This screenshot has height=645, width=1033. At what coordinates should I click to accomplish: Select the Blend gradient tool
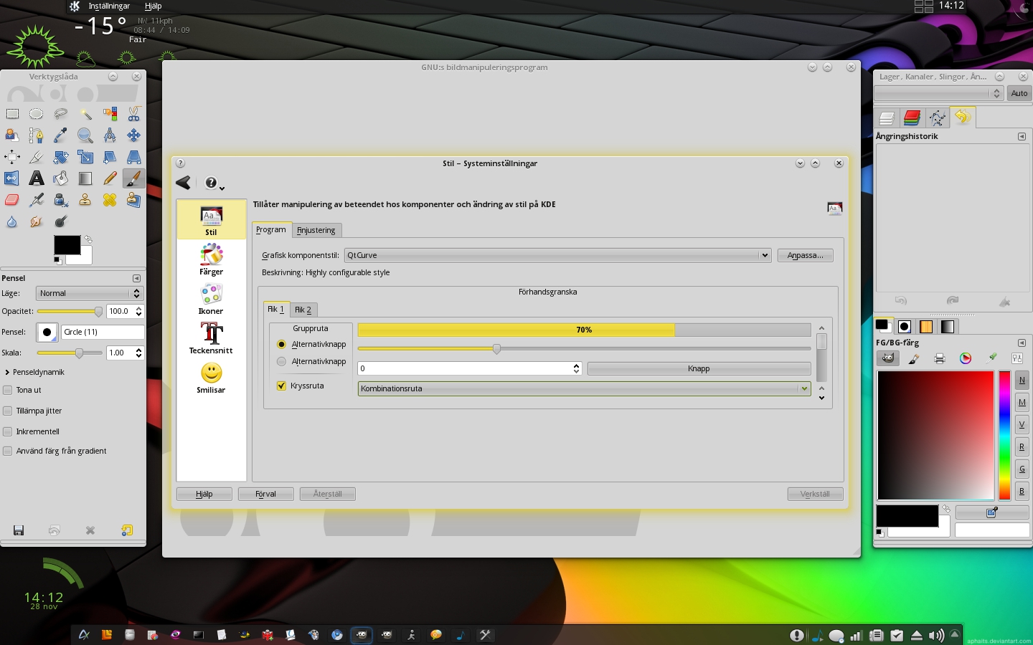click(x=85, y=178)
